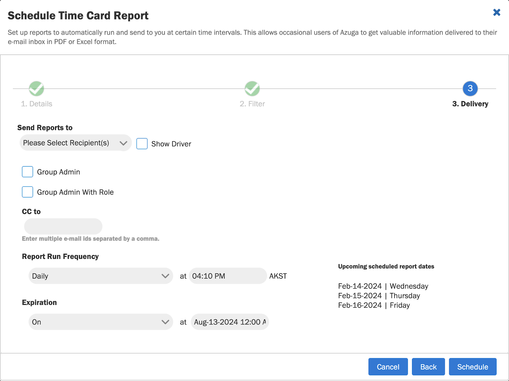Edit the Aug-13-2024 expiration date field
The width and height of the screenshot is (509, 381).
coord(230,322)
